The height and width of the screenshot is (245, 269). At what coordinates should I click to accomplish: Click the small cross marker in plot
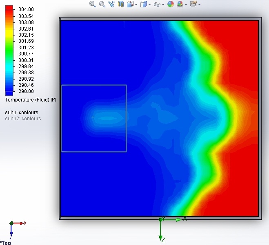(93, 117)
